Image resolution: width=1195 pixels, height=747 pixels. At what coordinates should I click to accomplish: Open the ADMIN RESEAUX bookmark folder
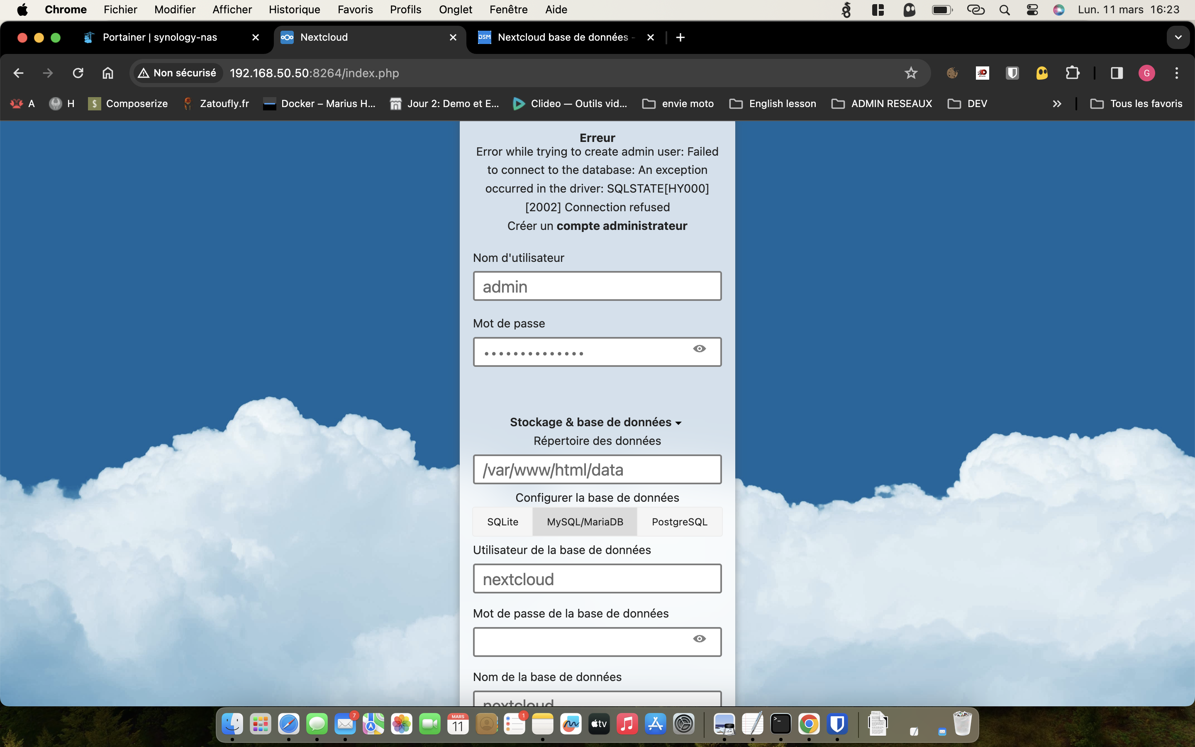[882, 104]
